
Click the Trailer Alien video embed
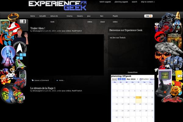coord(67,55)
